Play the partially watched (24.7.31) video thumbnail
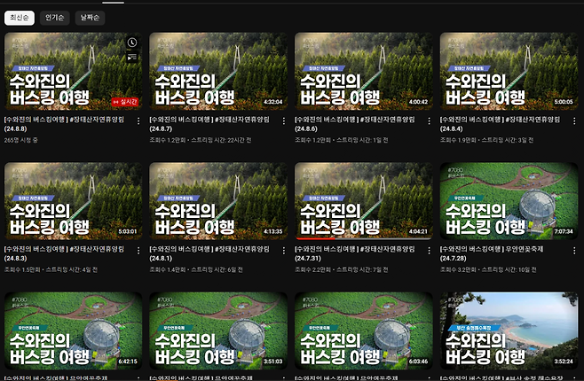The image size is (584, 381). pyautogui.click(x=364, y=201)
